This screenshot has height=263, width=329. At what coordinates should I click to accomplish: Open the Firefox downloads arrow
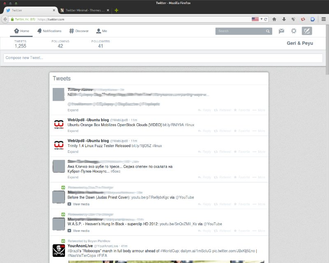(x=284, y=19)
